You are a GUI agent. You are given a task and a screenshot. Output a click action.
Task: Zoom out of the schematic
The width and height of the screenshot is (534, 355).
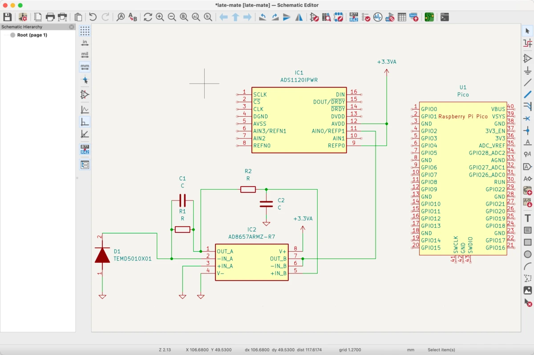coord(172,17)
